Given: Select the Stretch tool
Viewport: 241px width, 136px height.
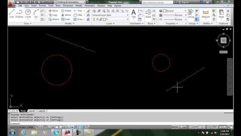Looking at the screenshot, I should click(54, 19).
